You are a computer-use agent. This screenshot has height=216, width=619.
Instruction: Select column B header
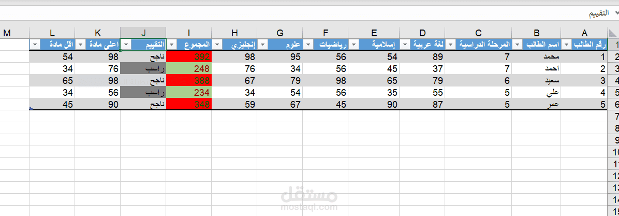[x=537, y=33]
